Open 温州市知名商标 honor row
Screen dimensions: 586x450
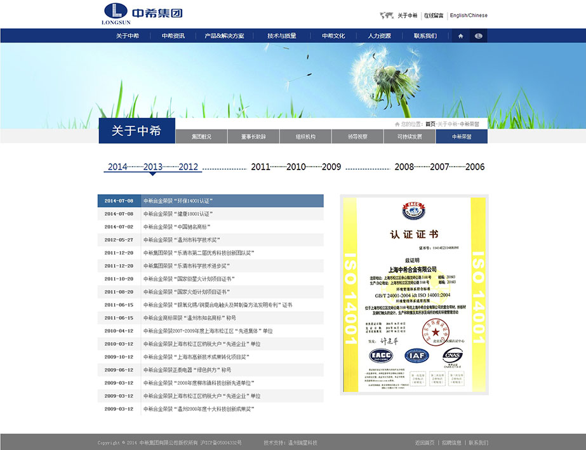click(211, 318)
